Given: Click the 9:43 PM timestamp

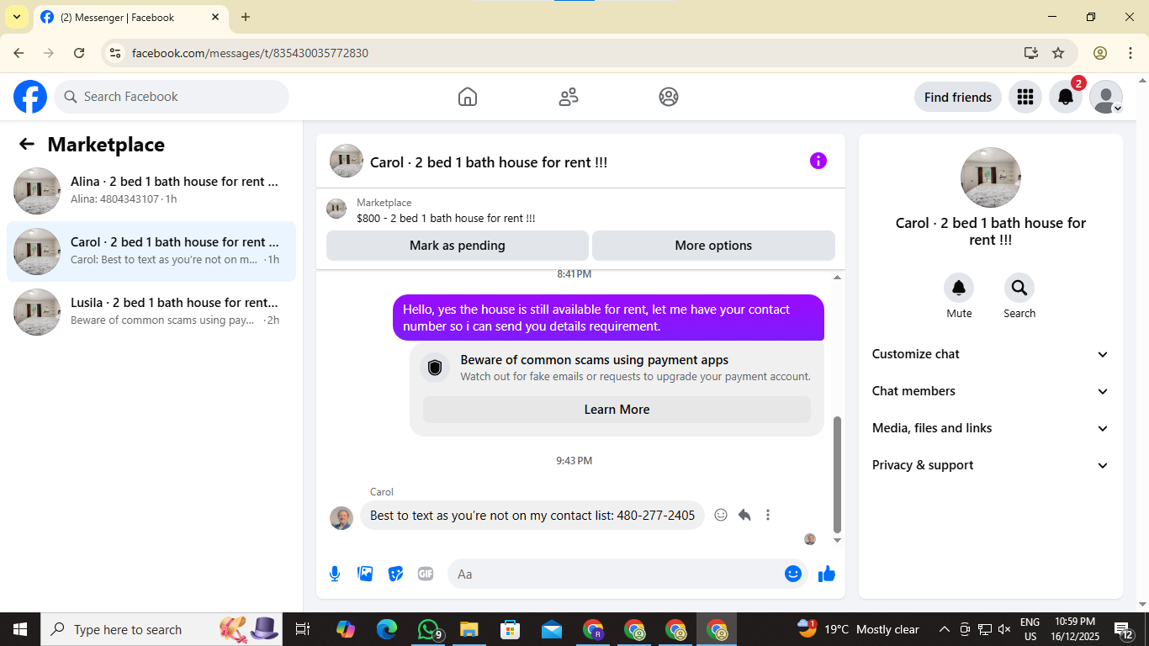Looking at the screenshot, I should 574,461.
